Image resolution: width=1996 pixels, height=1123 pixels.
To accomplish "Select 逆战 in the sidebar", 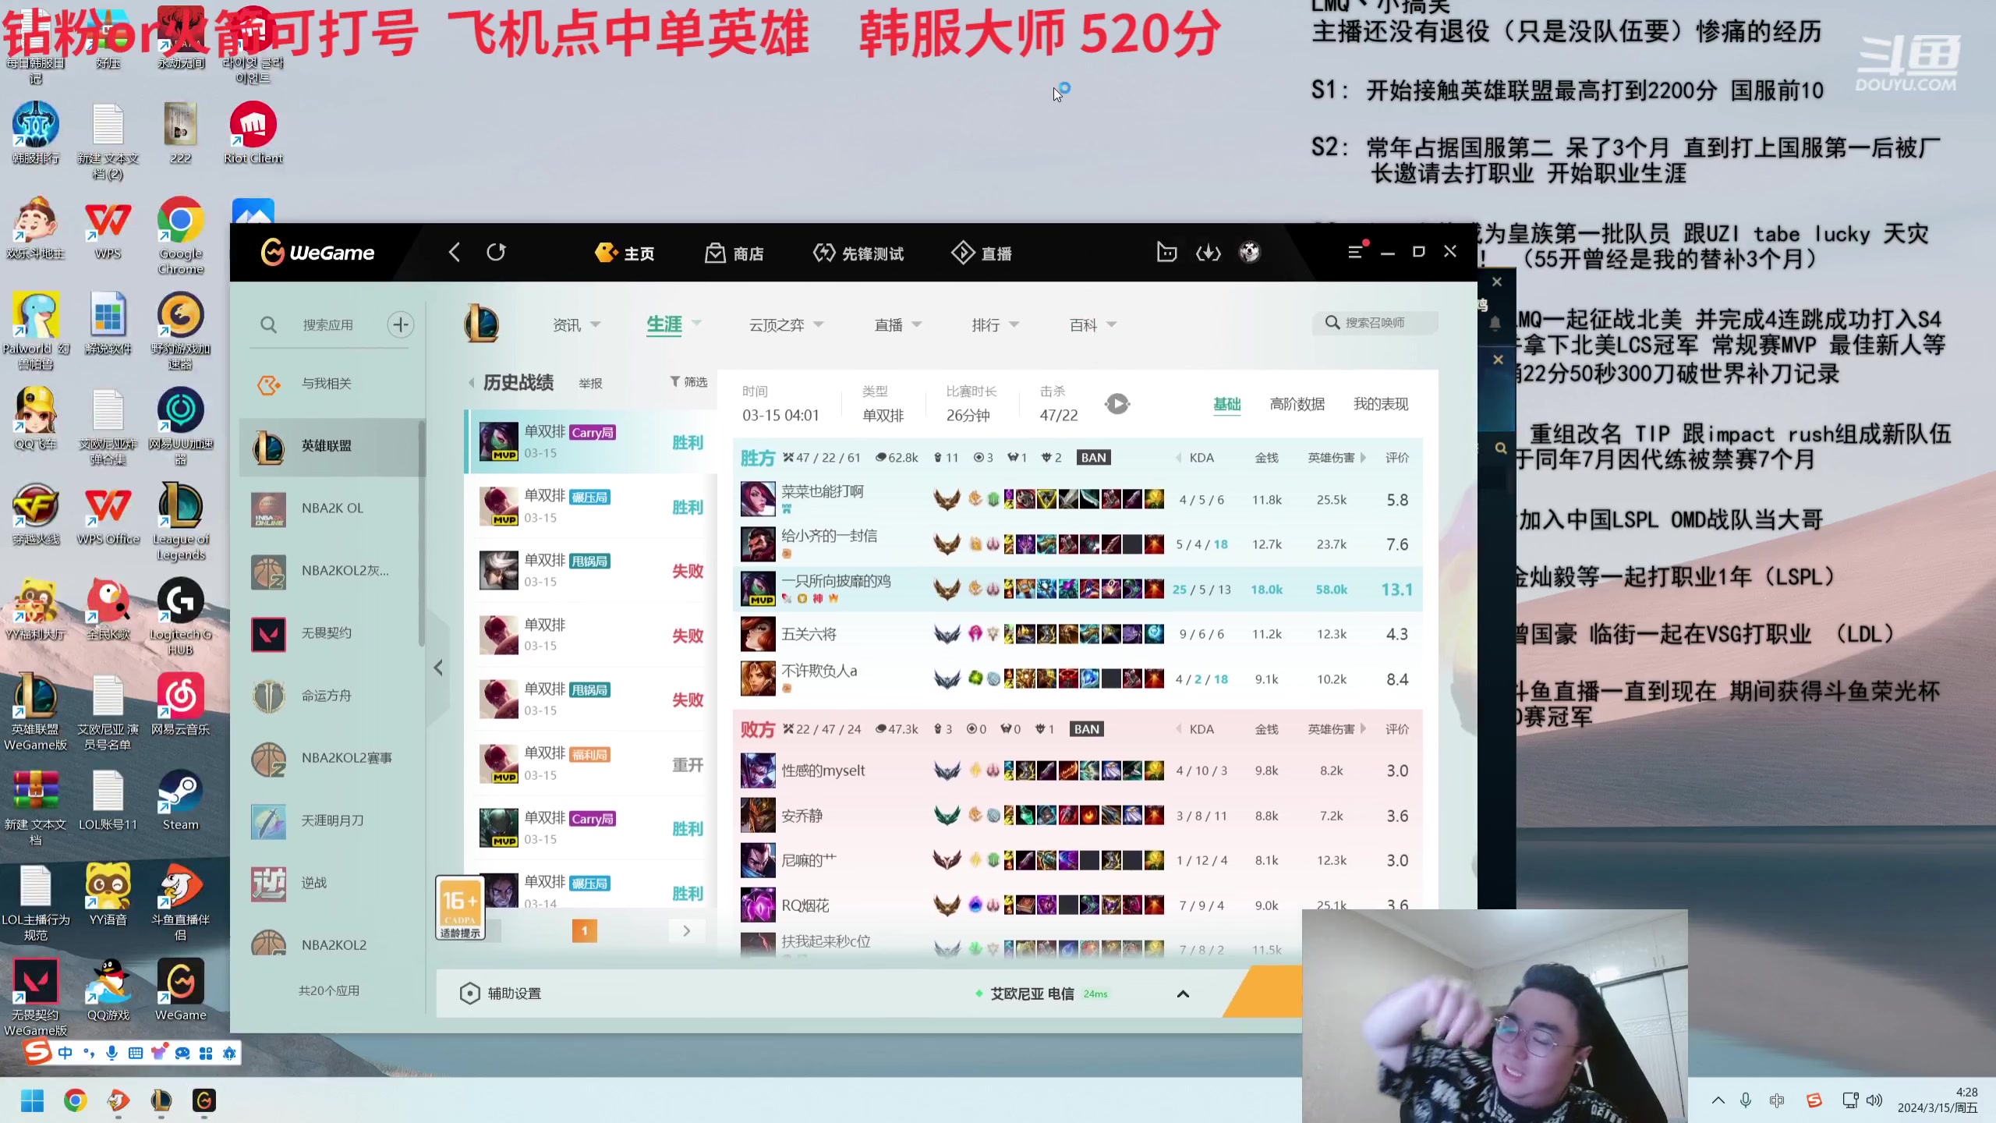I will [333, 883].
